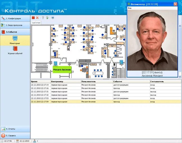Select the highlighted row at 22.12.2010 22:17:54

click(x=106, y=102)
